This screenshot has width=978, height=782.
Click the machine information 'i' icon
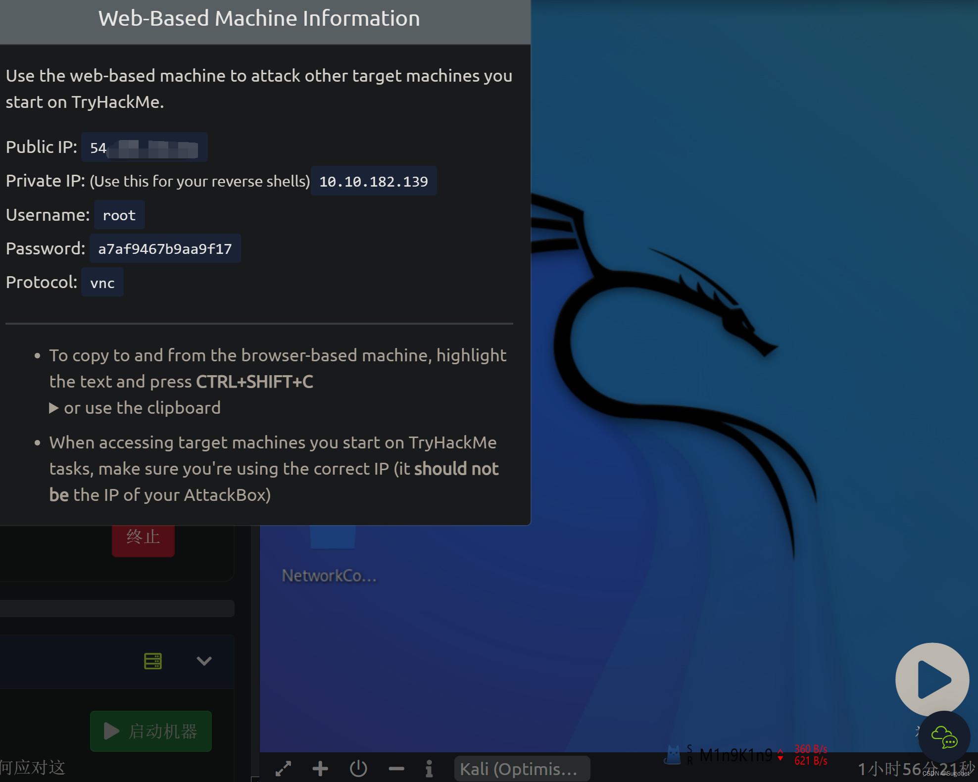click(x=429, y=769)
